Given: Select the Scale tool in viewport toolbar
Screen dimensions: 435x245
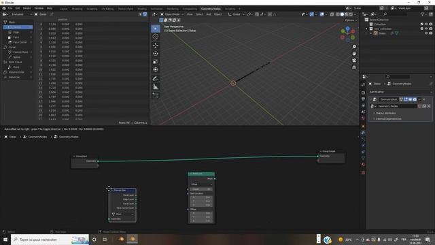Looking at the screenshot, I should (156, 61).
